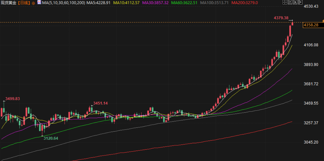Click the panel-exit arrow icon, last in top-right toolbar
Screen dimensions: 324x161
coord(300,2)
